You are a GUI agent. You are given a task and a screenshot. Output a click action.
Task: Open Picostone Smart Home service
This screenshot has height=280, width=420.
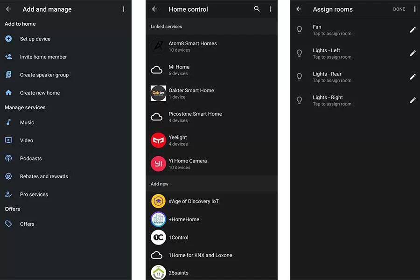[x=211, y=117]
